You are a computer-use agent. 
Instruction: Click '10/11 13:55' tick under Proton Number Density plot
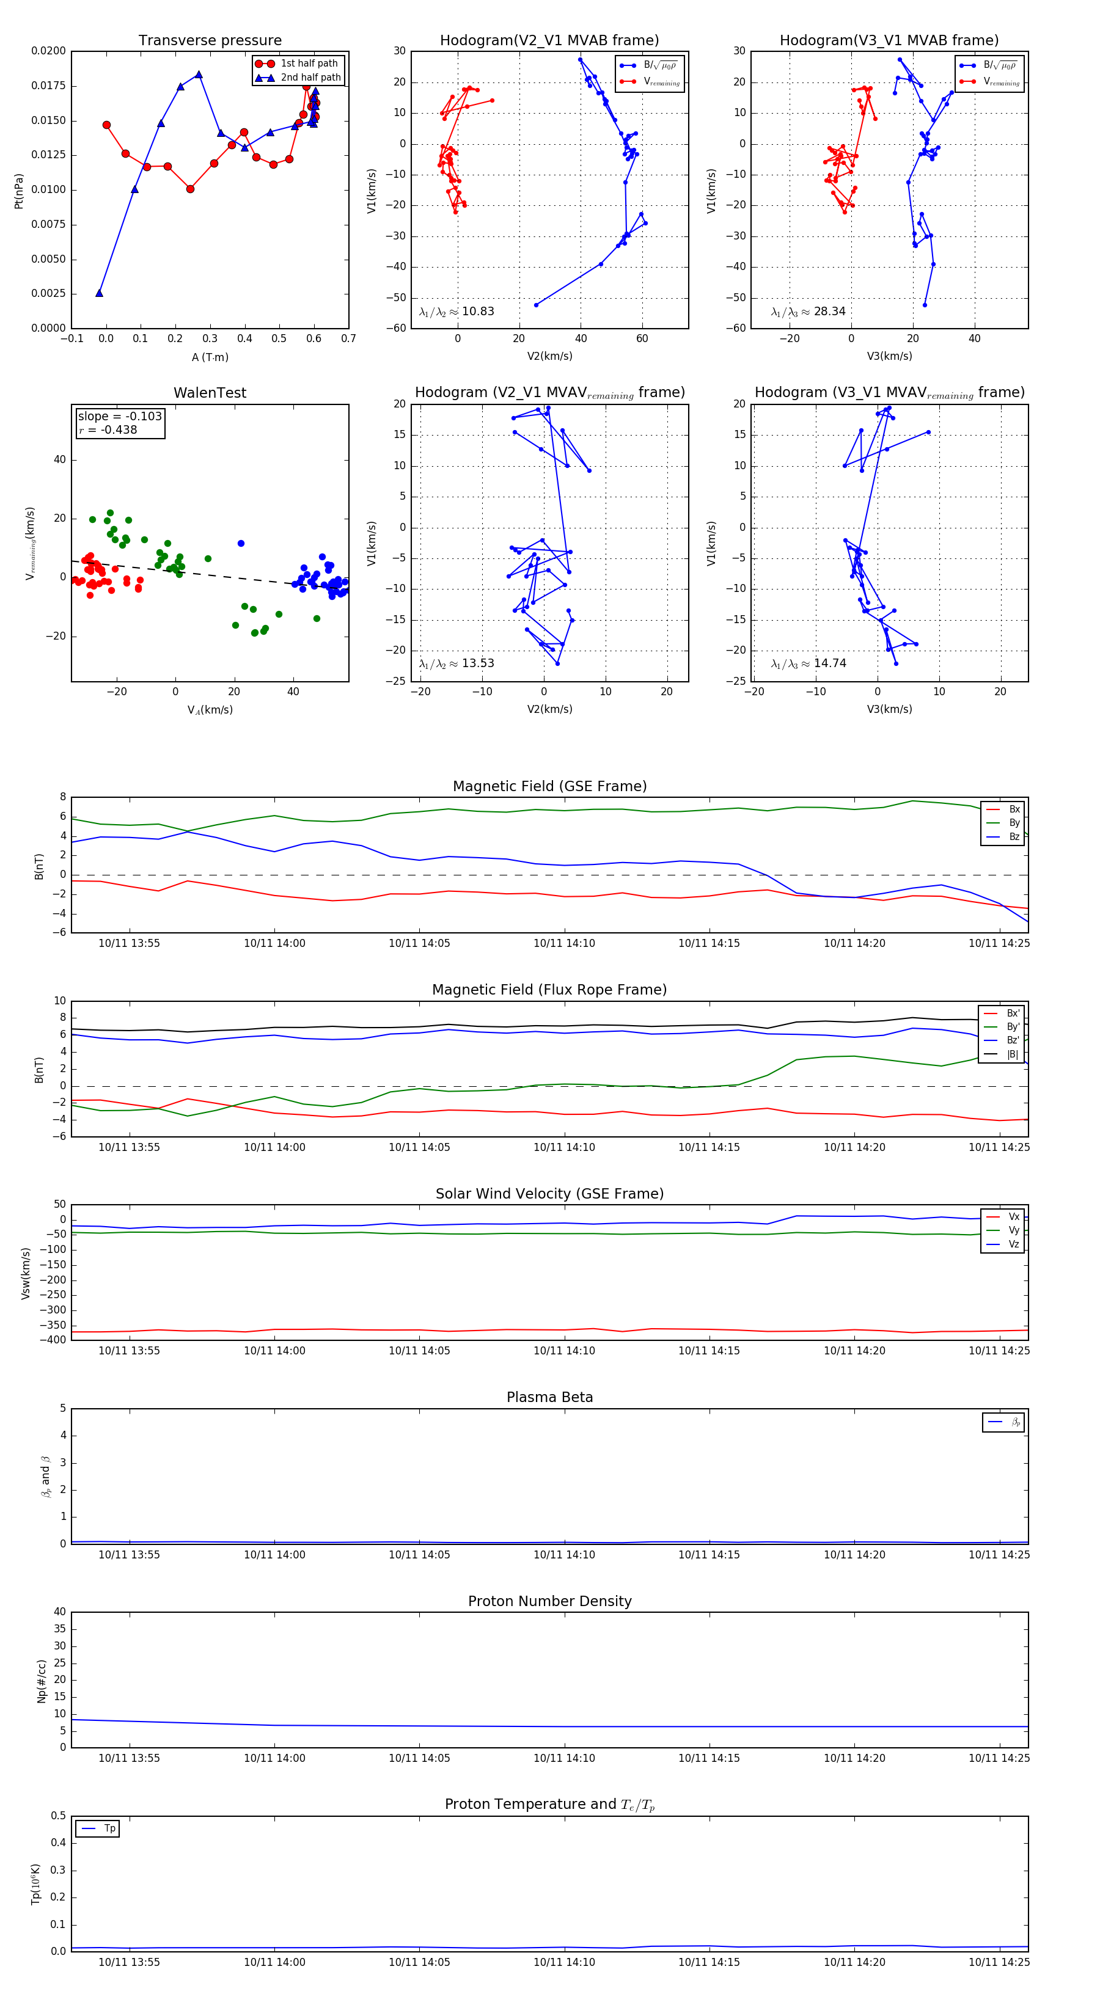[x=128, y=1759]
